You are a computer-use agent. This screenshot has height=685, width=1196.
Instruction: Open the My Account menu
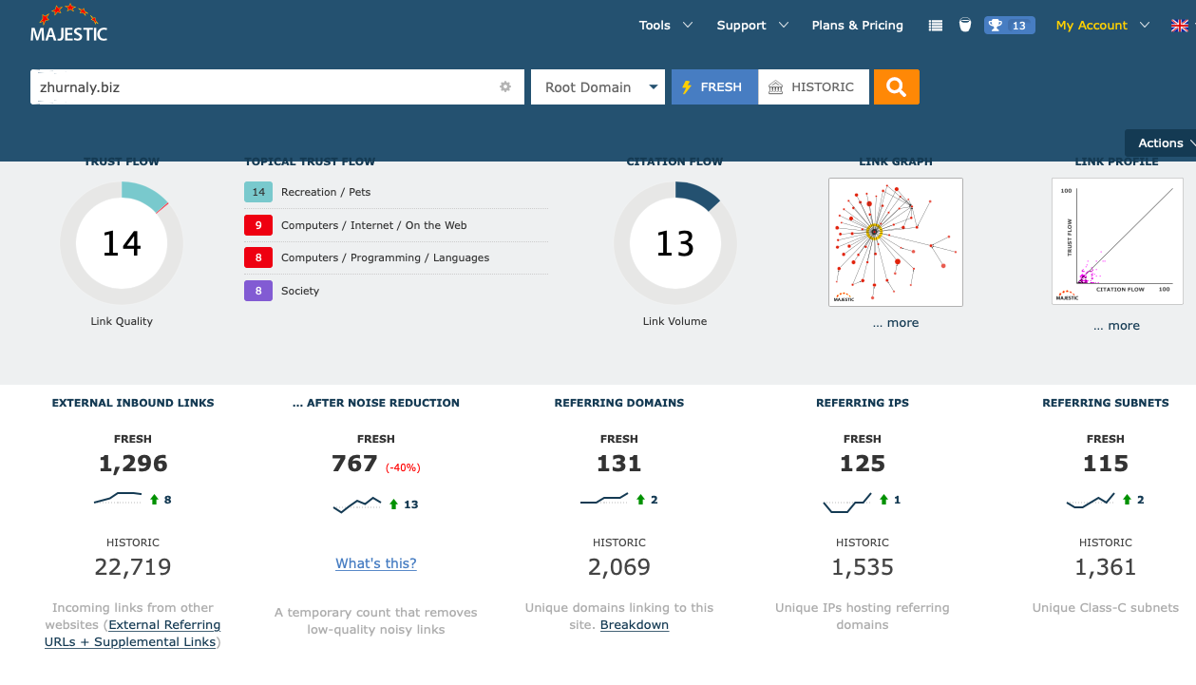pos(1102,26)
